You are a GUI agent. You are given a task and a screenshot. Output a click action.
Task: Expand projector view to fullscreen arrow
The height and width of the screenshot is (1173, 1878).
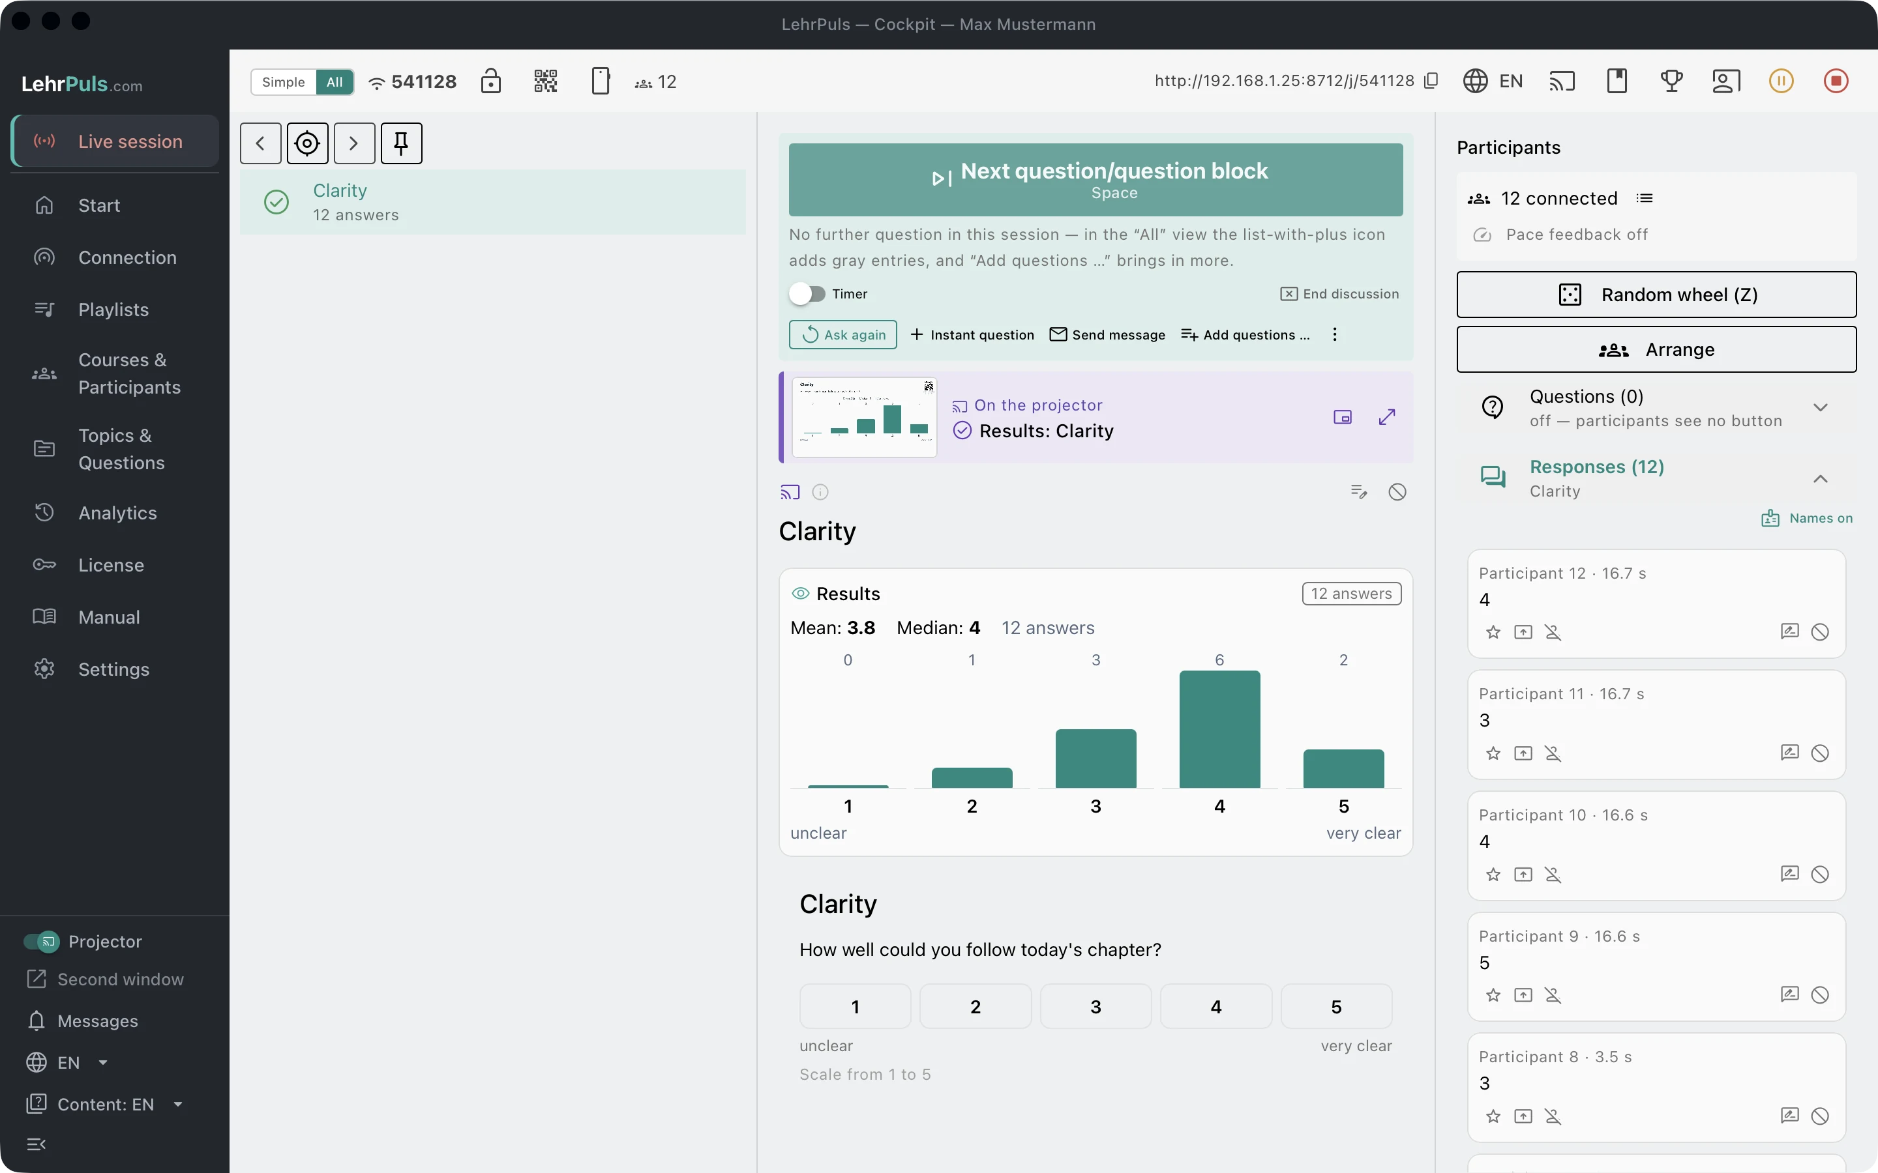coord(1387,417)
